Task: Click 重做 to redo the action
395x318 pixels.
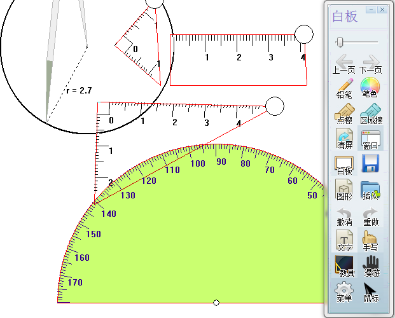Action: tap(370, 216)
